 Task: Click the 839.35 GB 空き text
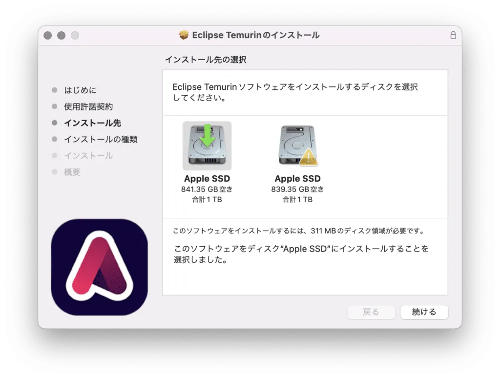click(297, 189)
